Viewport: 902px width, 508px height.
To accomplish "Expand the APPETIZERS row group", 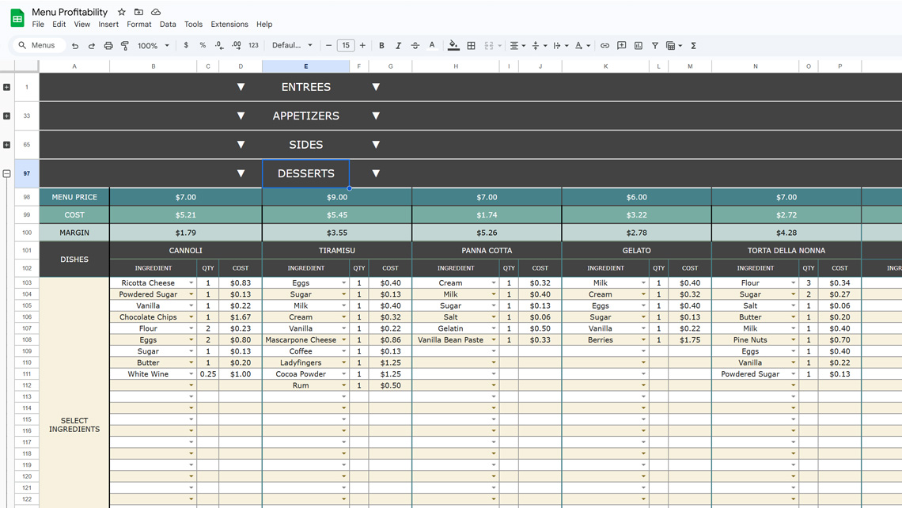I will (6, 116).
